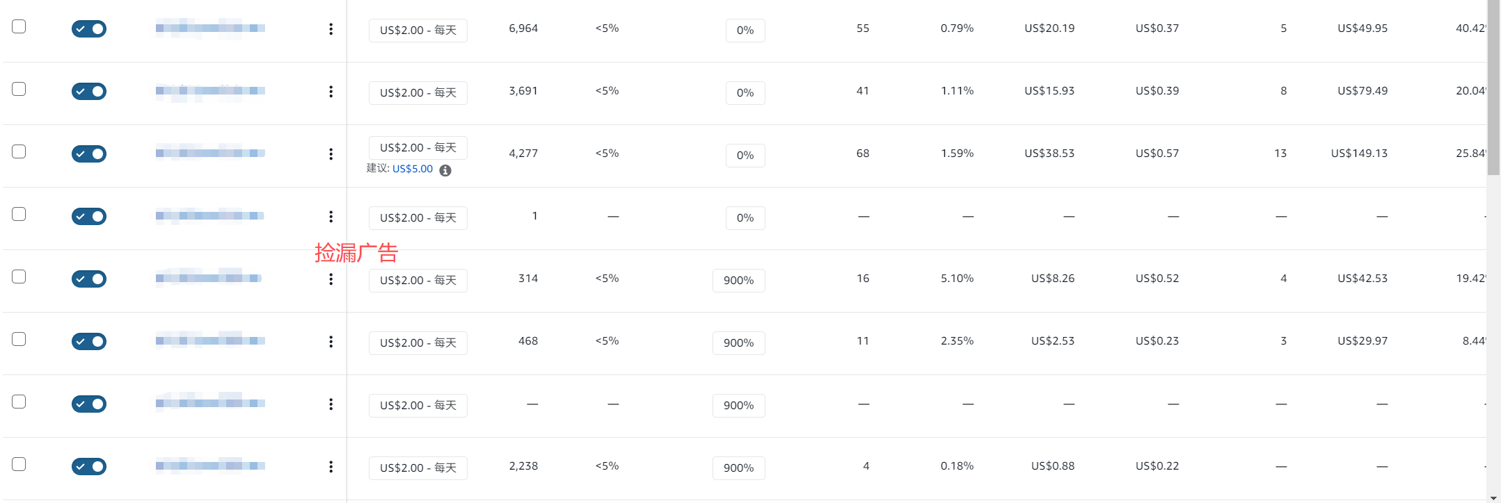Tick the checkbox for 2,238 impressions row
Screen dimensions: 1503x503
19,464
